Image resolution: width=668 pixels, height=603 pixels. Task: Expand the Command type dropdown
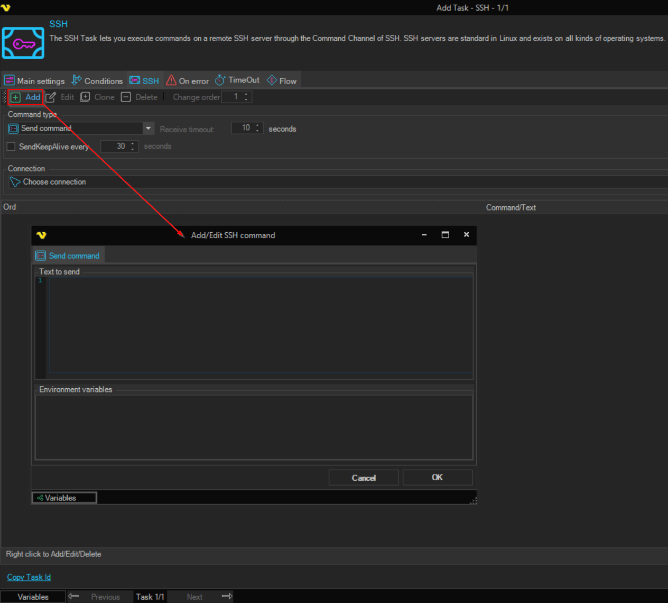pyautogui.click(x=148, y=129)
